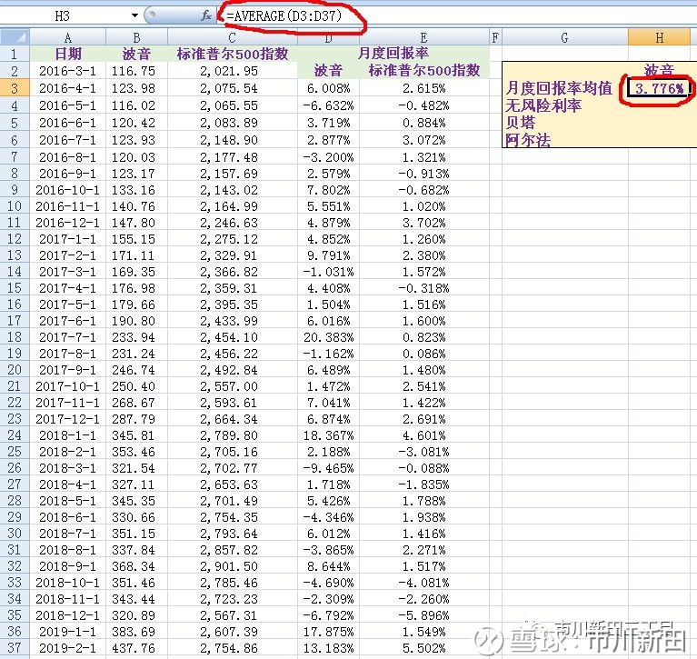Select row 37 header
Image resolution: width=697 pixels, height=659 pixels.
click(x=15, y=648)
